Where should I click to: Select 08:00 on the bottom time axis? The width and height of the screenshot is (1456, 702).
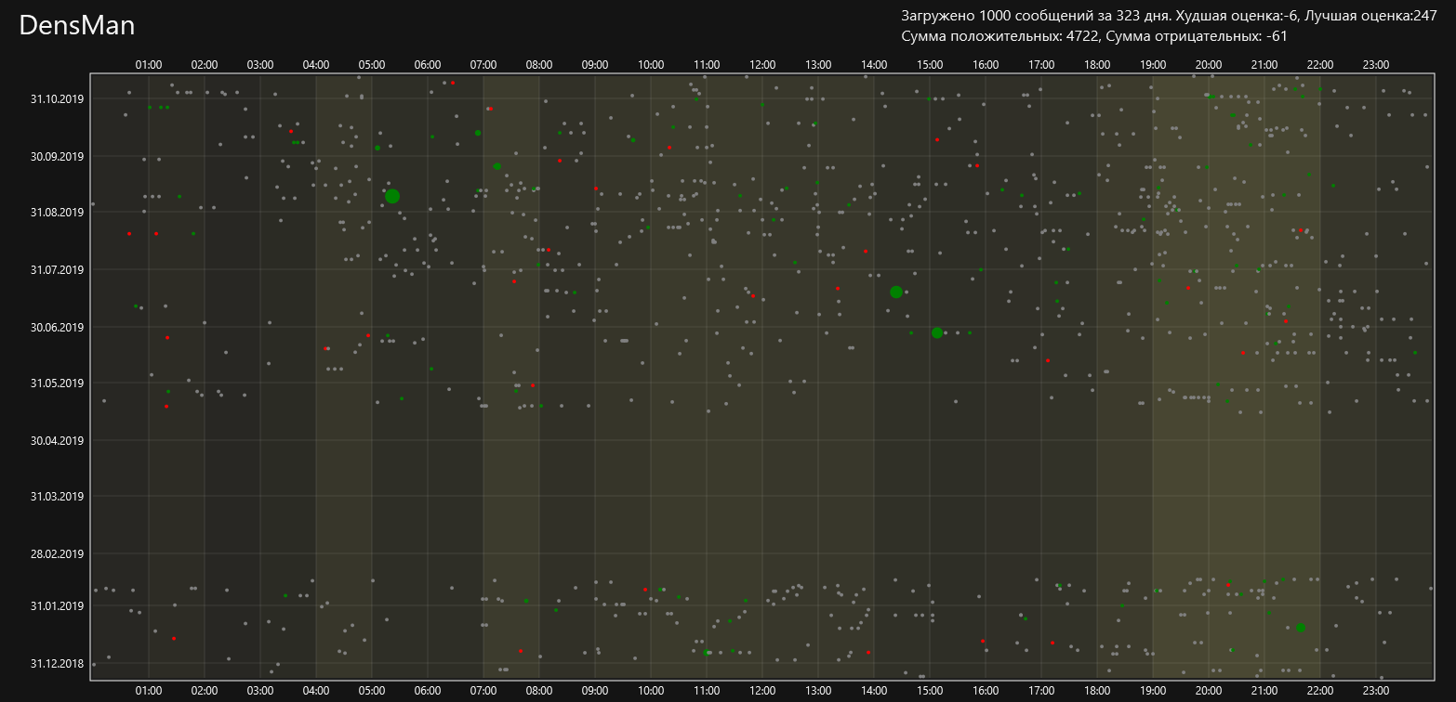click(x=539, y=691)
